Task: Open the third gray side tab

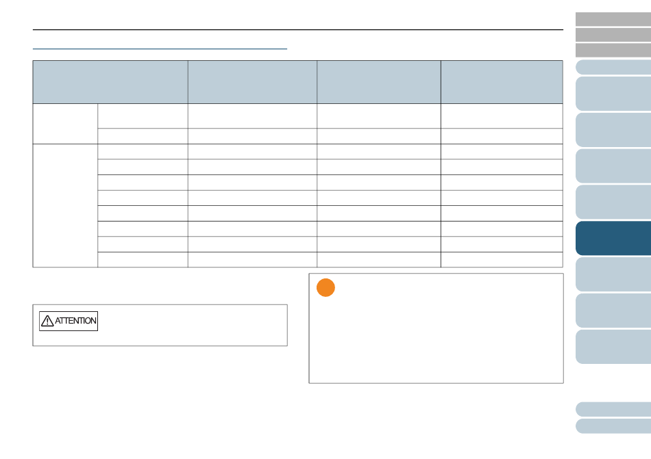Action: pyautogui.click(x=613, y=50)
